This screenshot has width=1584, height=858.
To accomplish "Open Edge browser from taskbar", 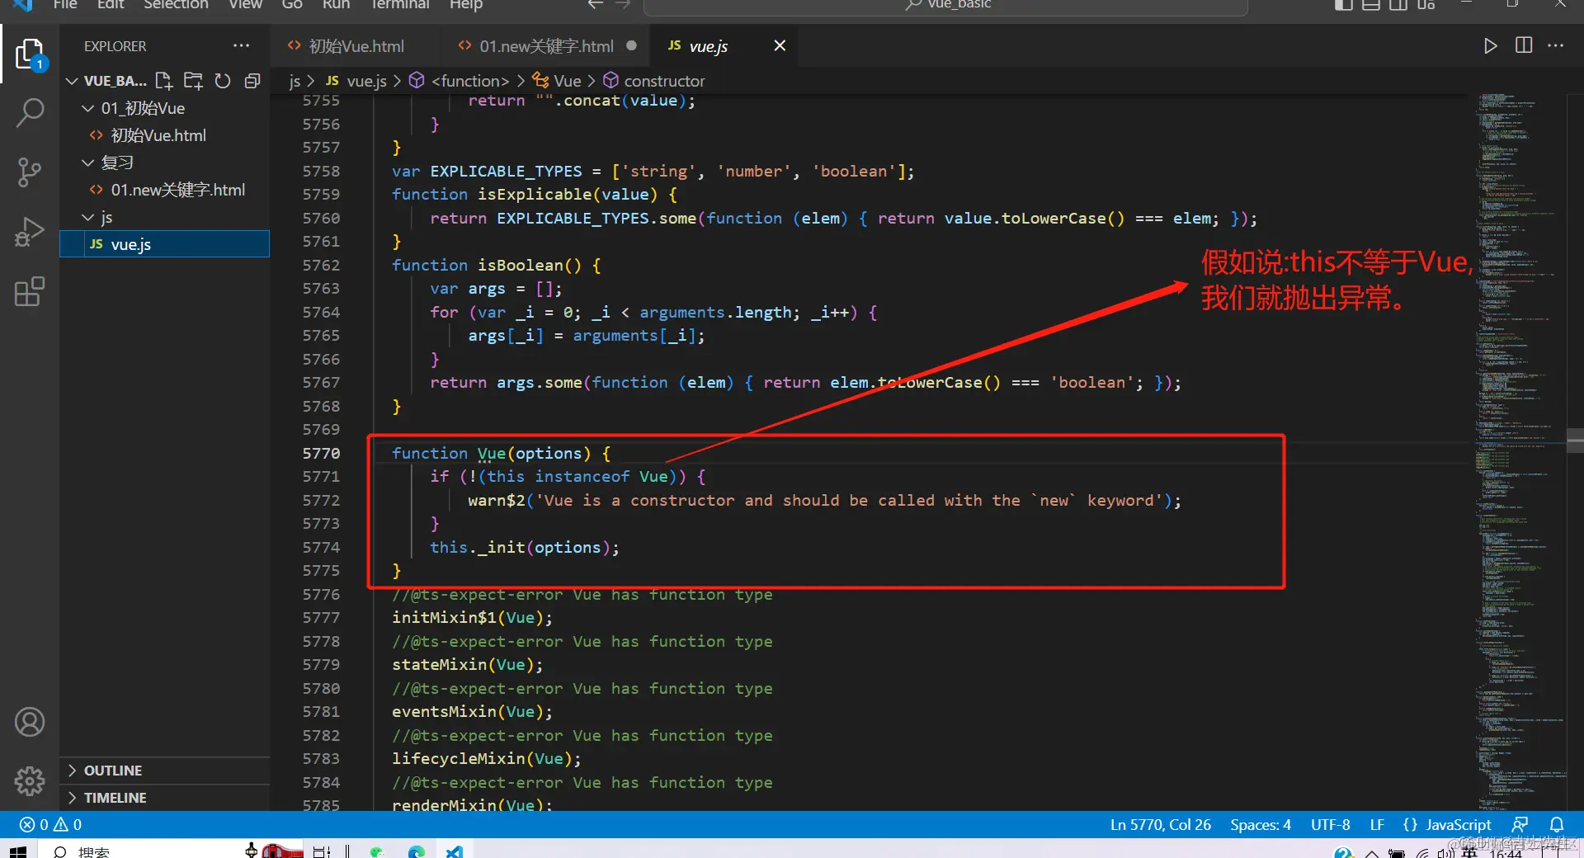I will click(416, 851).
